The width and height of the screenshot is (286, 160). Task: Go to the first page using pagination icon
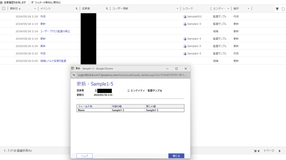257,151
